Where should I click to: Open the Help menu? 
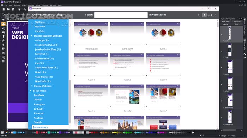point(60,5)
